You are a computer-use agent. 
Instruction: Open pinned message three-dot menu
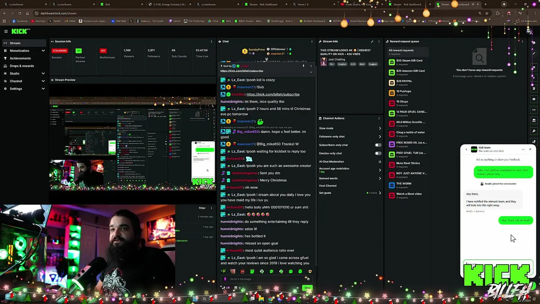(311, 66)
